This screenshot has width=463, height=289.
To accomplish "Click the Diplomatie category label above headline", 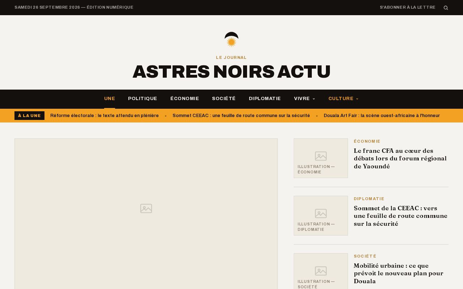I will (x=369, y=199).
